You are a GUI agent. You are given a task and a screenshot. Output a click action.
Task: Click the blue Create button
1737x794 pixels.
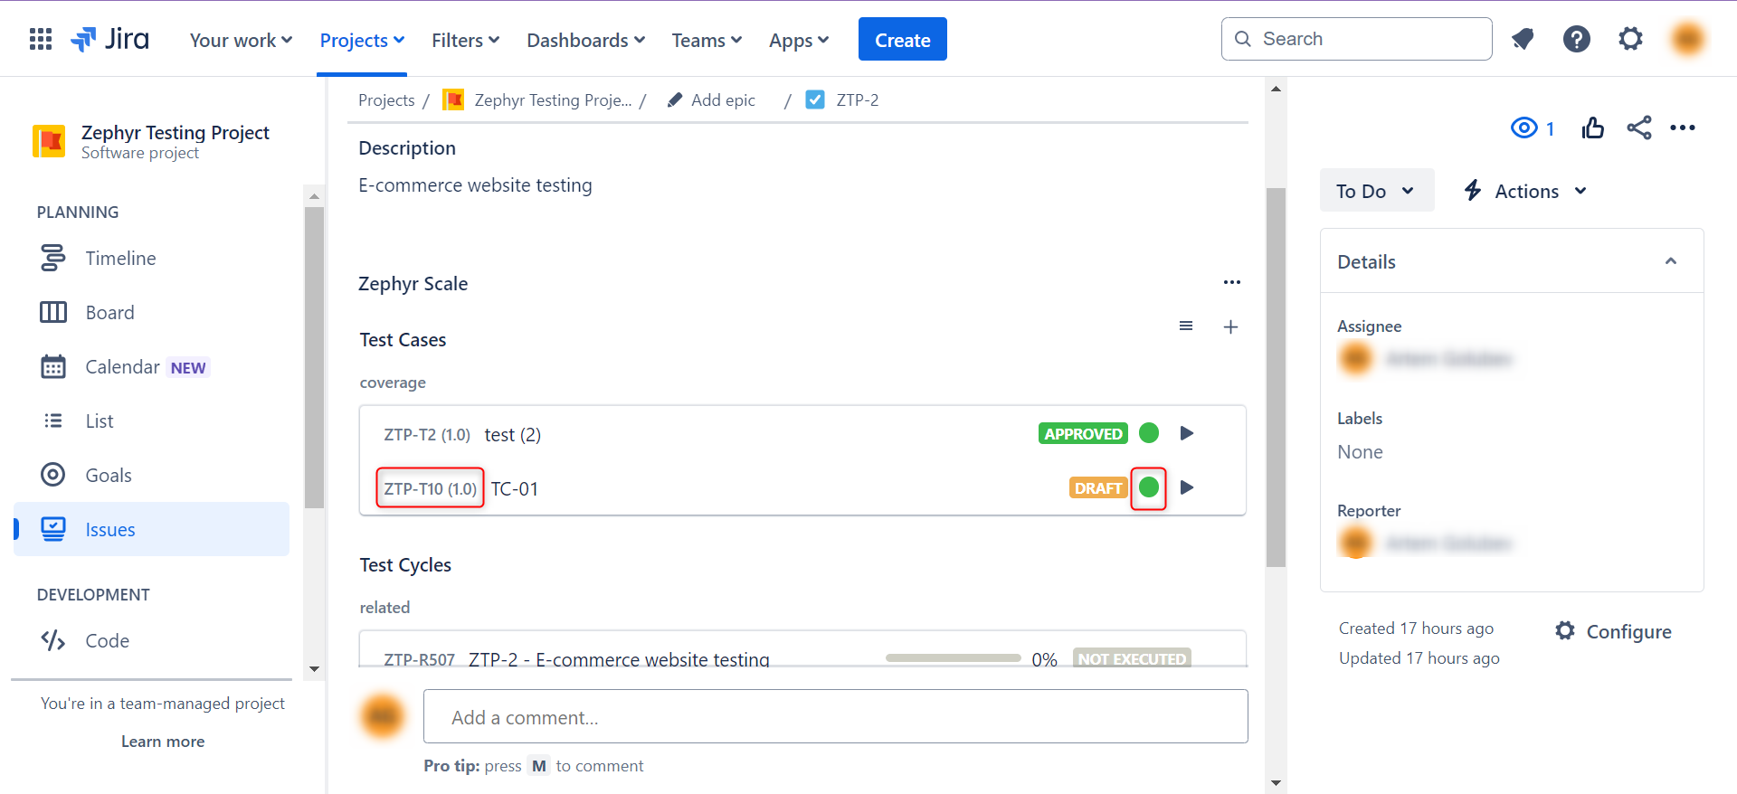pyautogui.click(x=902, y=40)
